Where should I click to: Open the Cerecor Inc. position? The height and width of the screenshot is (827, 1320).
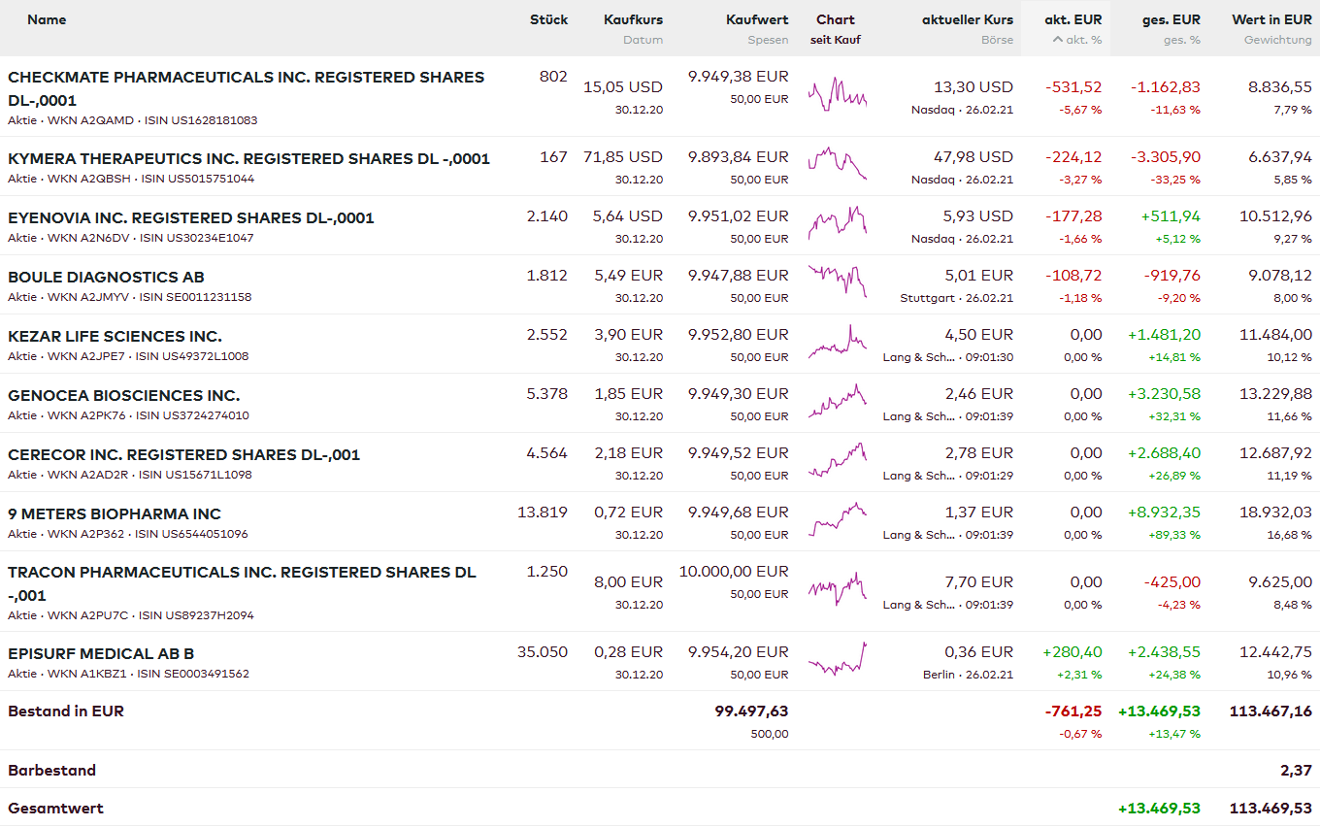[184, 454]
